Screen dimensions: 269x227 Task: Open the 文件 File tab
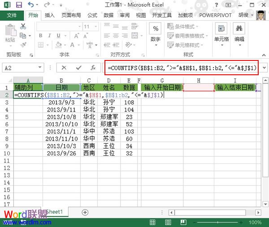pyautogui.click(x=12, y=15)
